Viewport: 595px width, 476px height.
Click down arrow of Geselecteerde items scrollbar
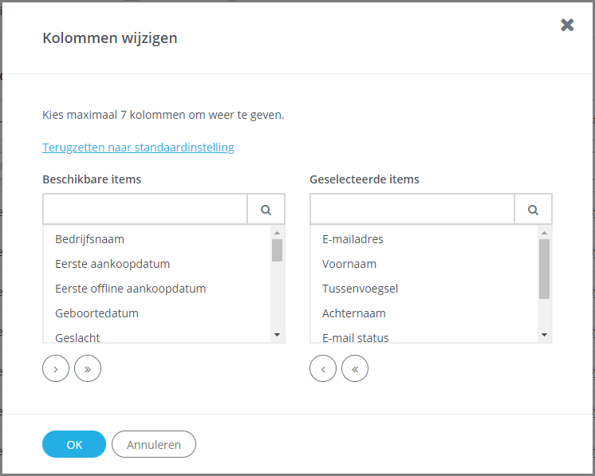point(544,335)
